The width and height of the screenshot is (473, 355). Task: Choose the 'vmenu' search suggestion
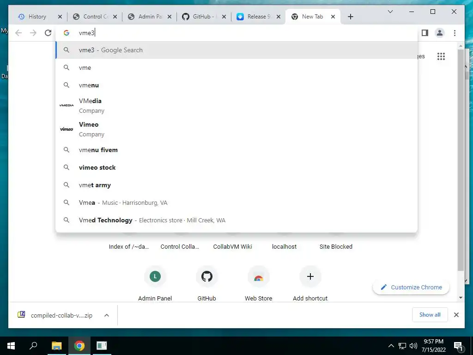point(237,85)
